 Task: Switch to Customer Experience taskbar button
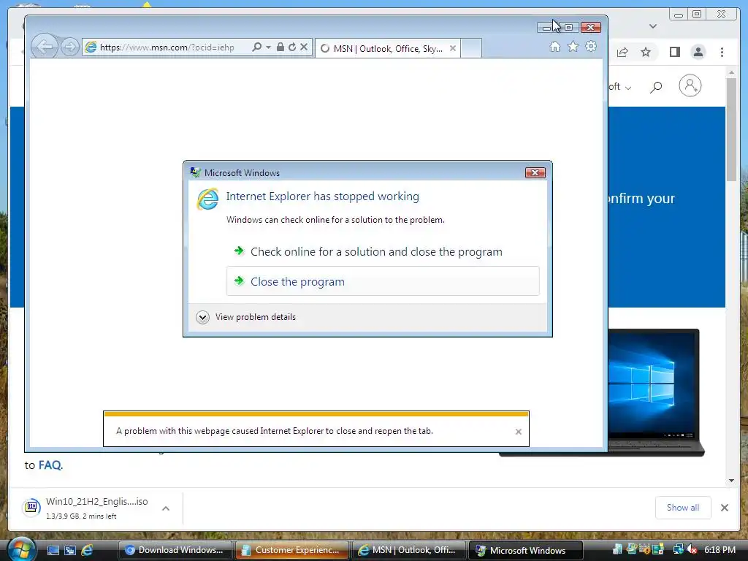tap(291, 550)
